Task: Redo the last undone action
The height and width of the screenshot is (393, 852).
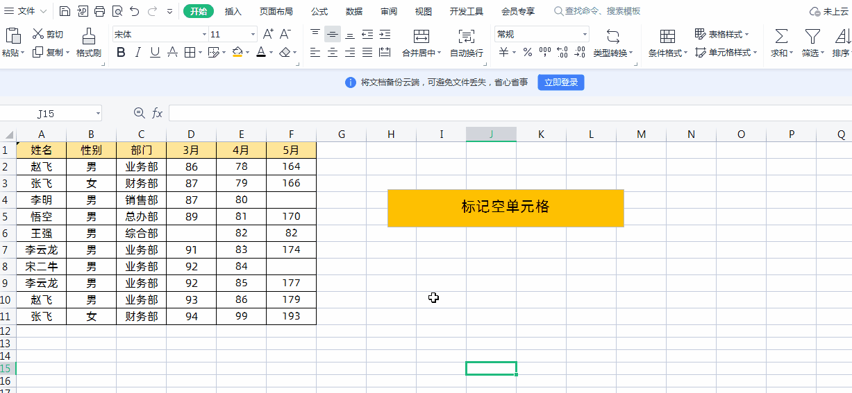Action: point(152,11)
